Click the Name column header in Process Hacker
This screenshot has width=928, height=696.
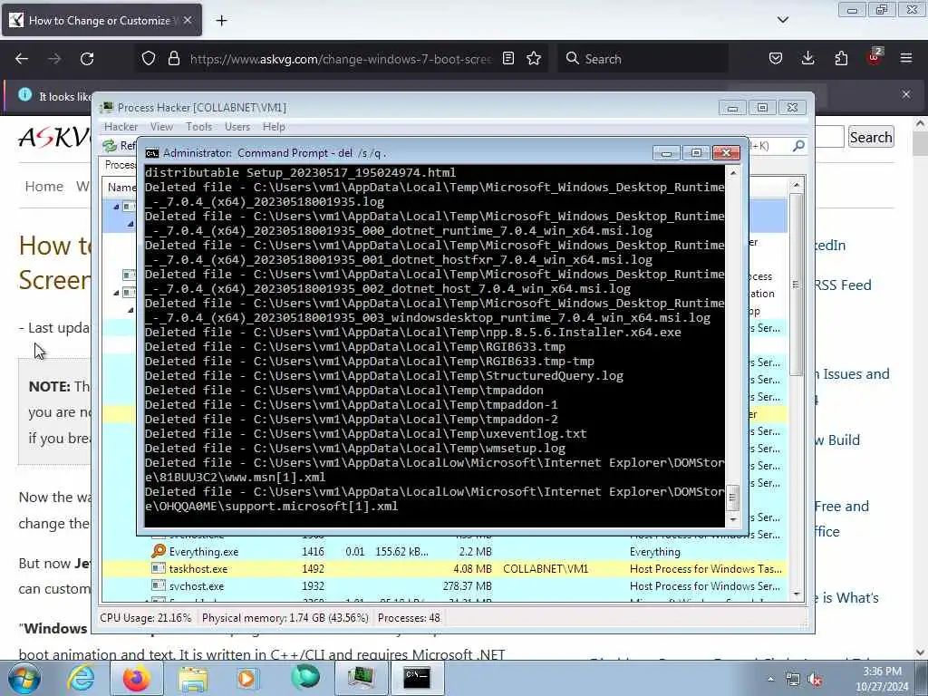[x=121, y=188]
